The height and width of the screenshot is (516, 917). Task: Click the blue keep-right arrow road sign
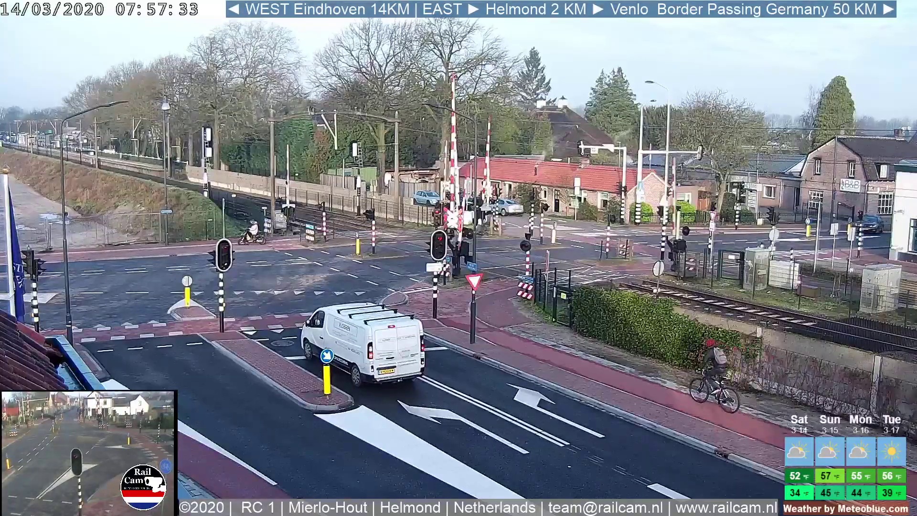point(327,356)
